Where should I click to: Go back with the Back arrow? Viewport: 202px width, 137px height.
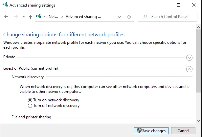(x=6, y=17)
